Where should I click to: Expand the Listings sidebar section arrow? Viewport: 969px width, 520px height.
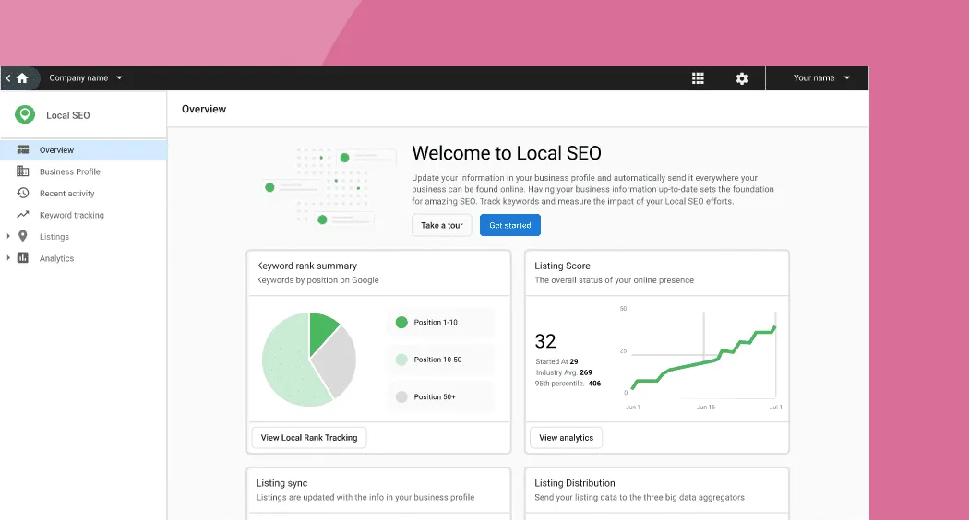[8, 237]
